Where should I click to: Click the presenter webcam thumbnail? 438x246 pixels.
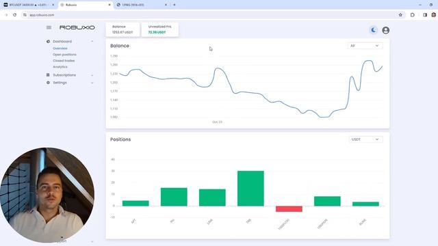47,195
